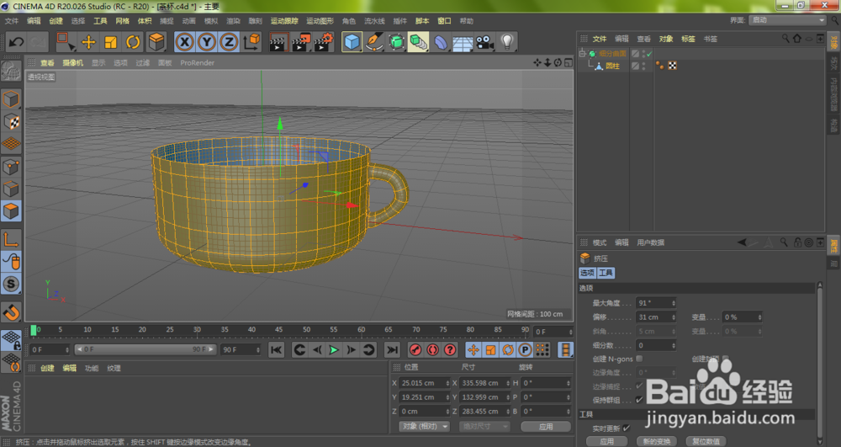
Task: Click the 新的变换 button
Action: pos(656,440)
